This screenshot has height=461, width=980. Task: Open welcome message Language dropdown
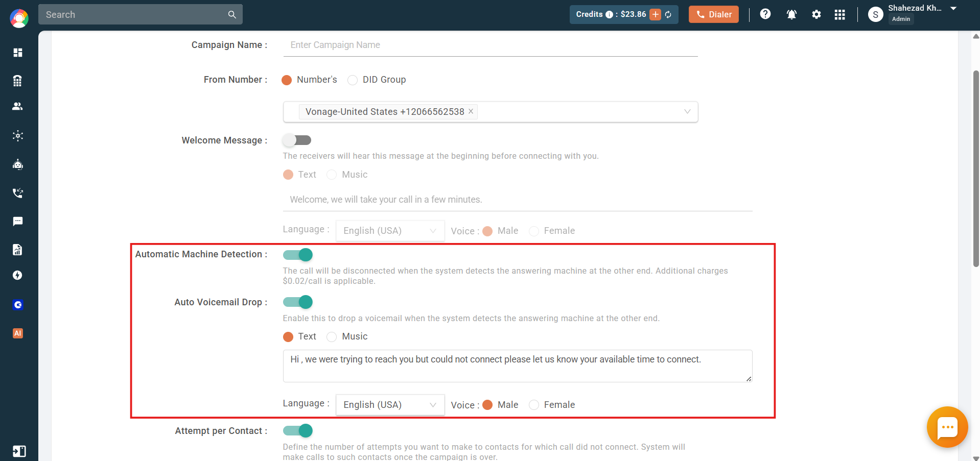click(x=390, y=231)
